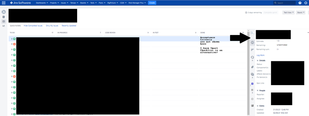Image resolution: width=309 pixels, height=116 pixels.
Task: Click the Remaining sum value 0h
Action: (278, 49)
